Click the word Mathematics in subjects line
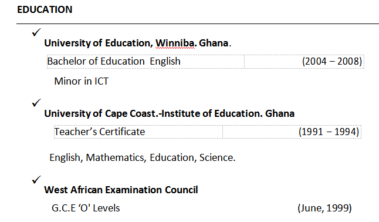The image size is (379, 222). click(x=116, y=157)
